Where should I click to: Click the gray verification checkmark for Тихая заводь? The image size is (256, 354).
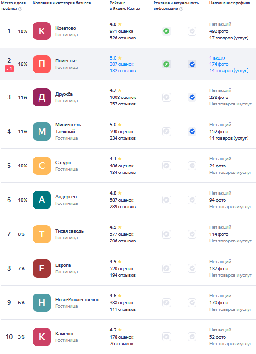[x=192, y=234]
